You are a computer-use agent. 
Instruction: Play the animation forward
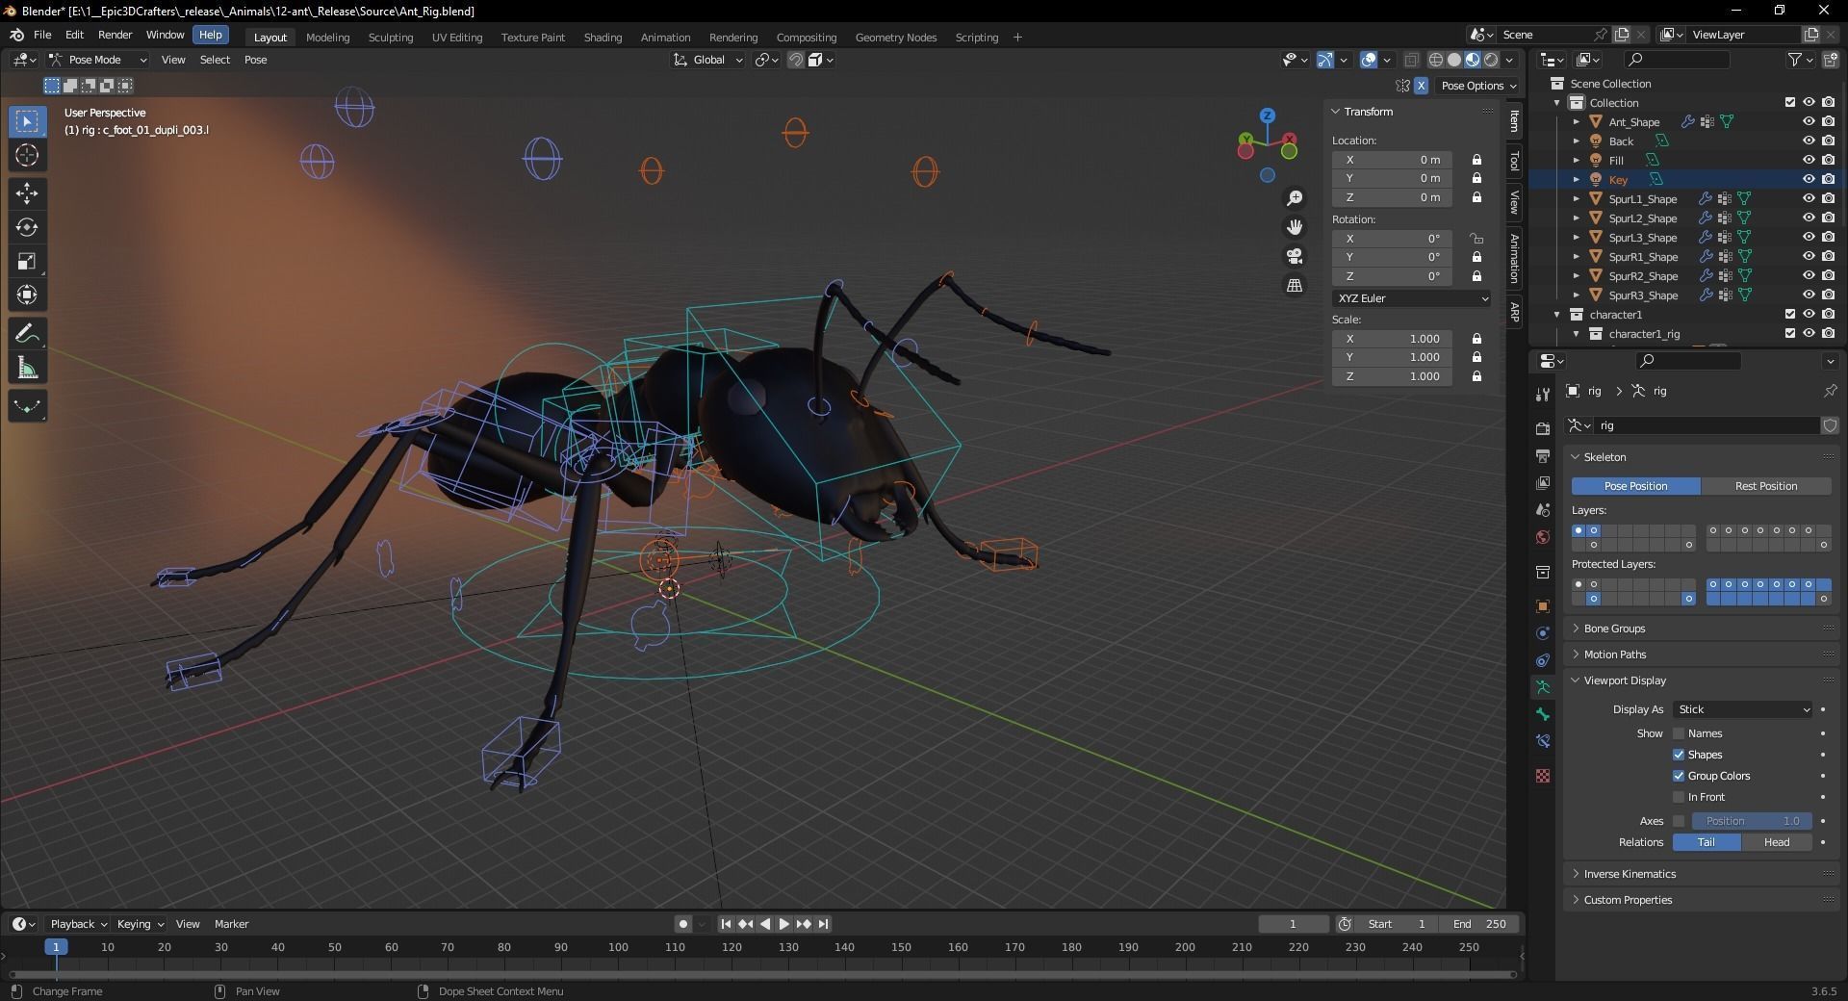pyautogui.click(x=784, y=924)
